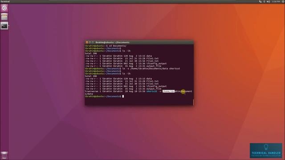Minimize the terminal window
This screenshot has height=160, width=285.
coord(90,42)
